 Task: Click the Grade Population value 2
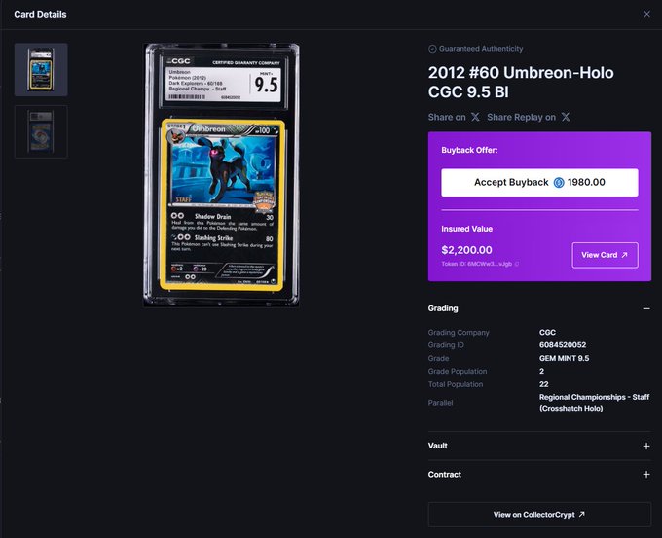[x=541, y=372]
